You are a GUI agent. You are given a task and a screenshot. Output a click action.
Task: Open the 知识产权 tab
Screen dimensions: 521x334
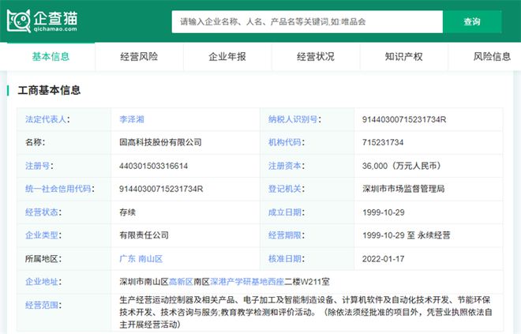[403, 57]
